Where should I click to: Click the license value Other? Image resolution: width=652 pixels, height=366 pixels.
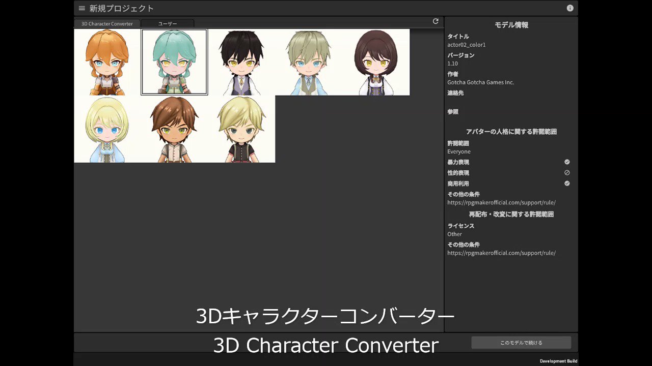click(454, 234)
